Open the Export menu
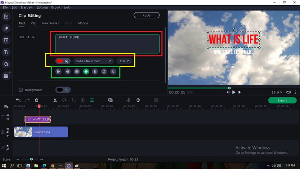Viewport: 300px width, 169px height. (x=56, y=7)
